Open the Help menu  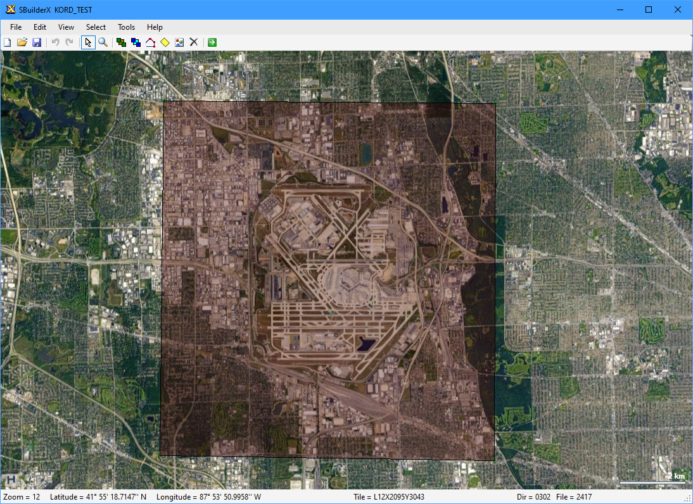click(155, 27)
